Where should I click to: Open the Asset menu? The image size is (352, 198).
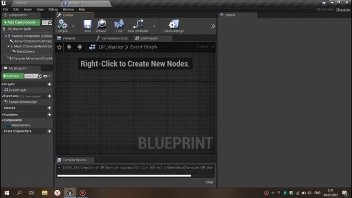[28, 9]
